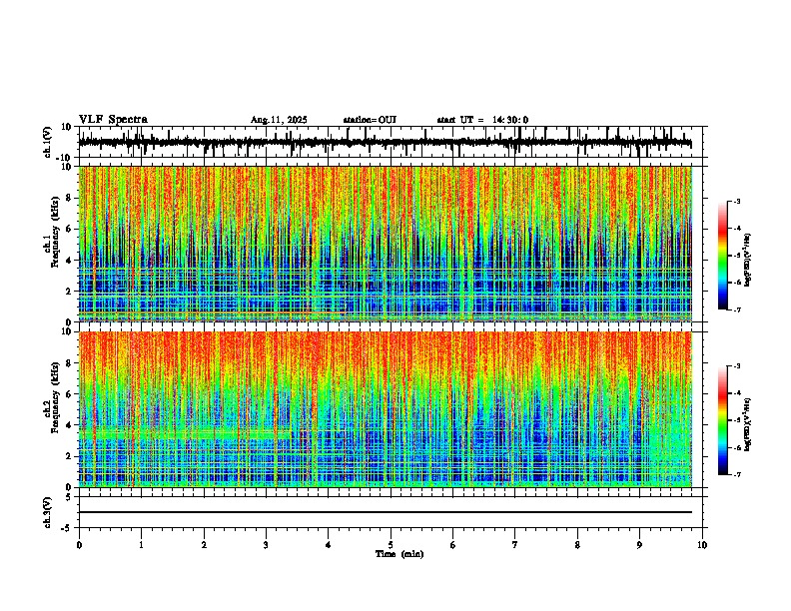791x611 pixels.
Task: Click time axis tick label "5"
Action: click(391, 545)
